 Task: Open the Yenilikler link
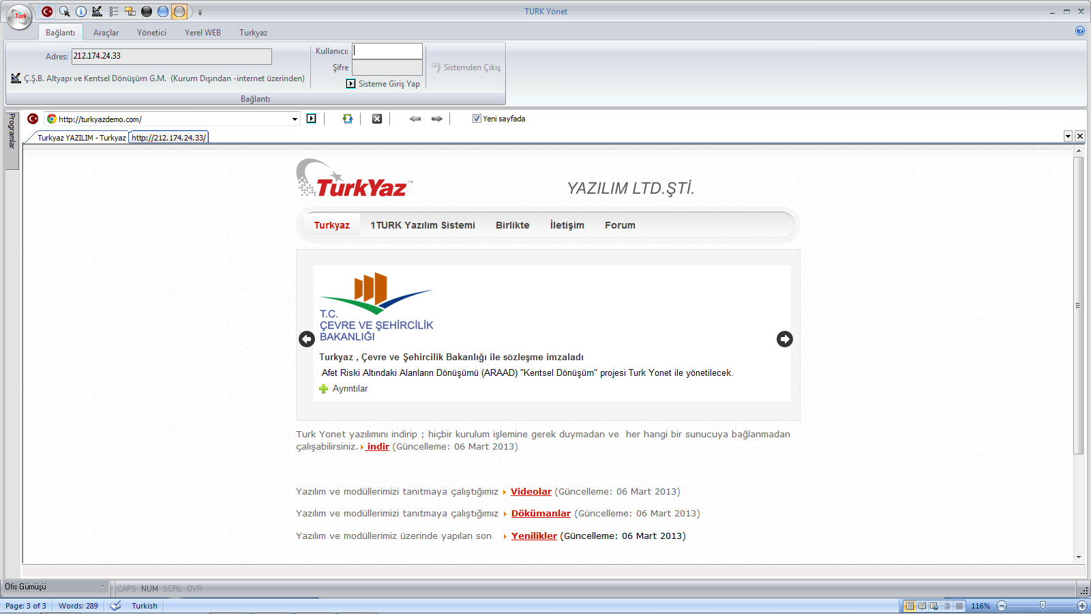pyautogui.click(x=534, y=536)
